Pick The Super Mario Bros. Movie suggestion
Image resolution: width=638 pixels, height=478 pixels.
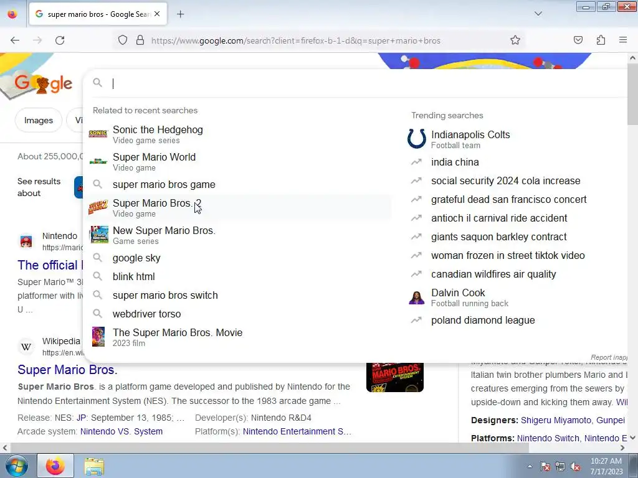[239, 337]
